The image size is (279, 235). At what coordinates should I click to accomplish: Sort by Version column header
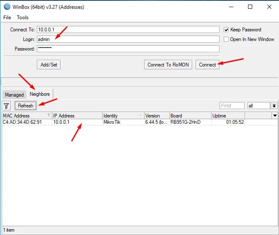157,116
